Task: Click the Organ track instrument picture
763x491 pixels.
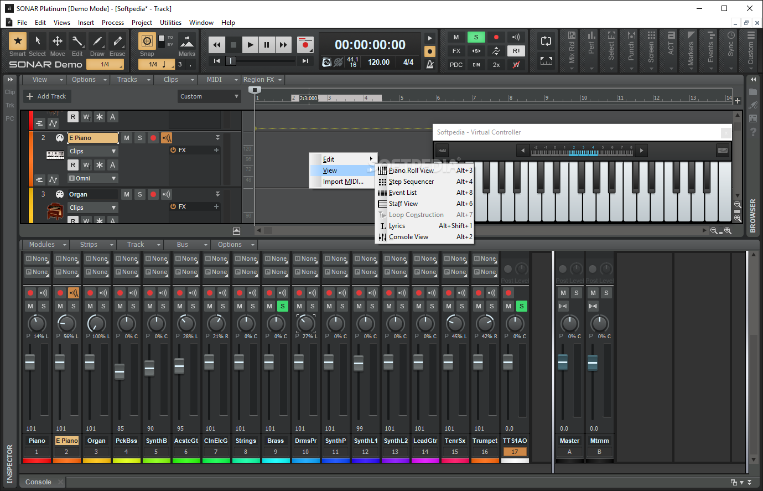Action: click(55, 211)
